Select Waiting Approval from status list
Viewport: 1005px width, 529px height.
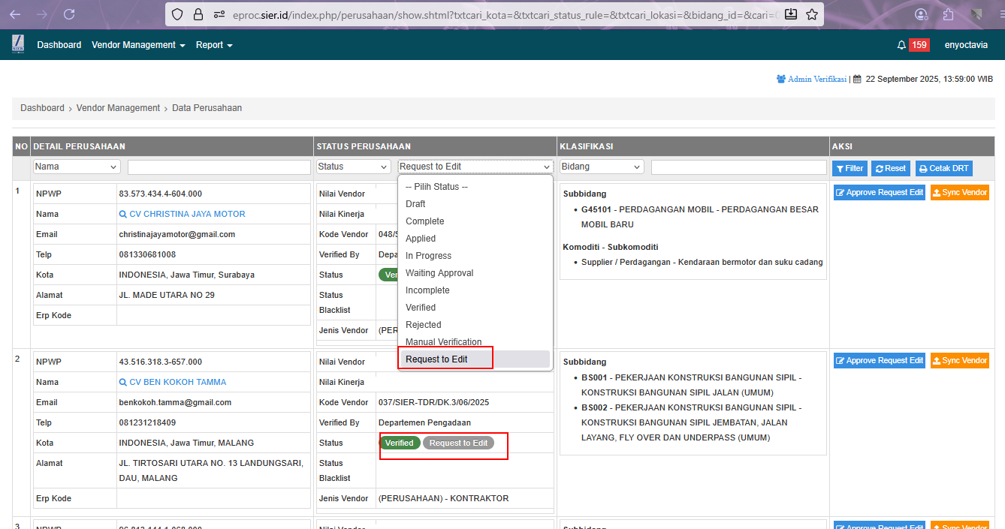pyautogui.click(x=439, y=273)
